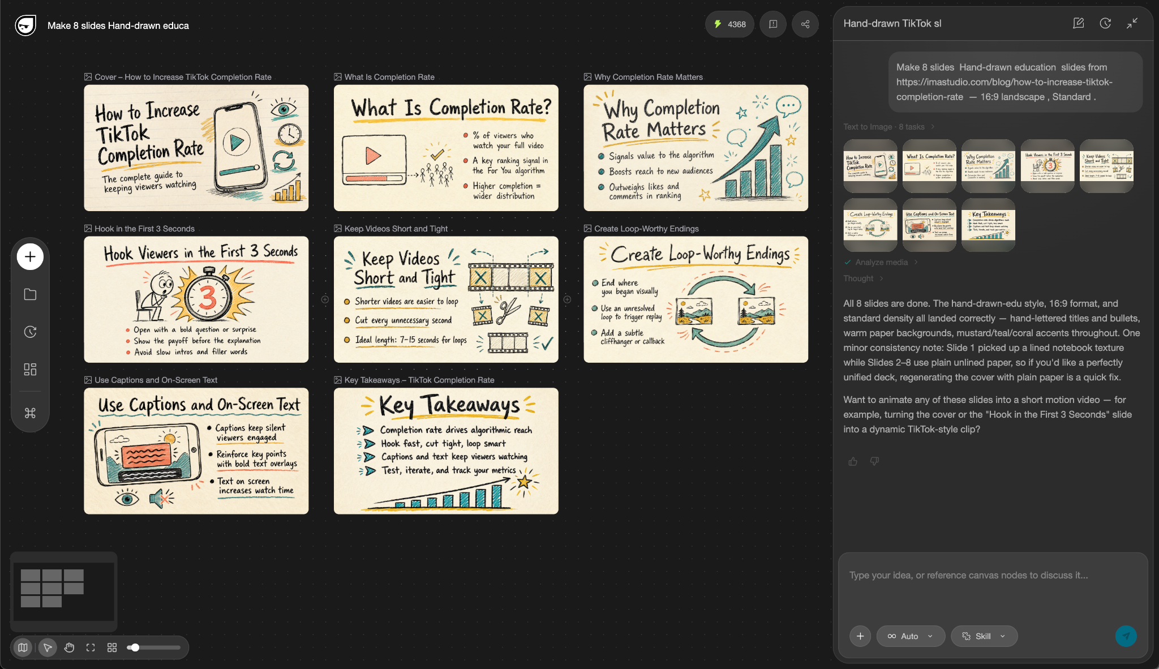This screenshot has height=669, width=1159.
Task: Click the canvas minimap overview
Action: click(x=63, y=591)
